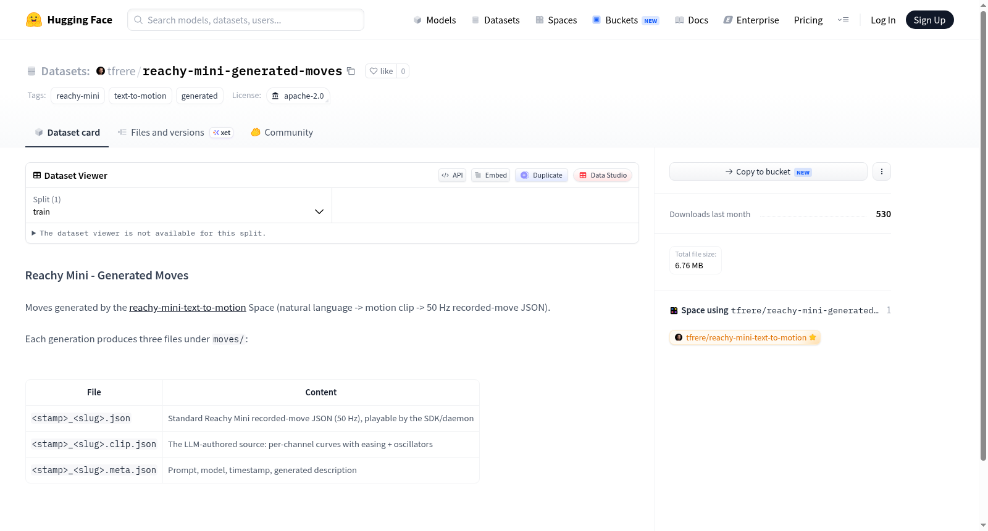The image size is (988, 531).
Task: Click the xet badge on Files tab
Action: click(222, 133)
